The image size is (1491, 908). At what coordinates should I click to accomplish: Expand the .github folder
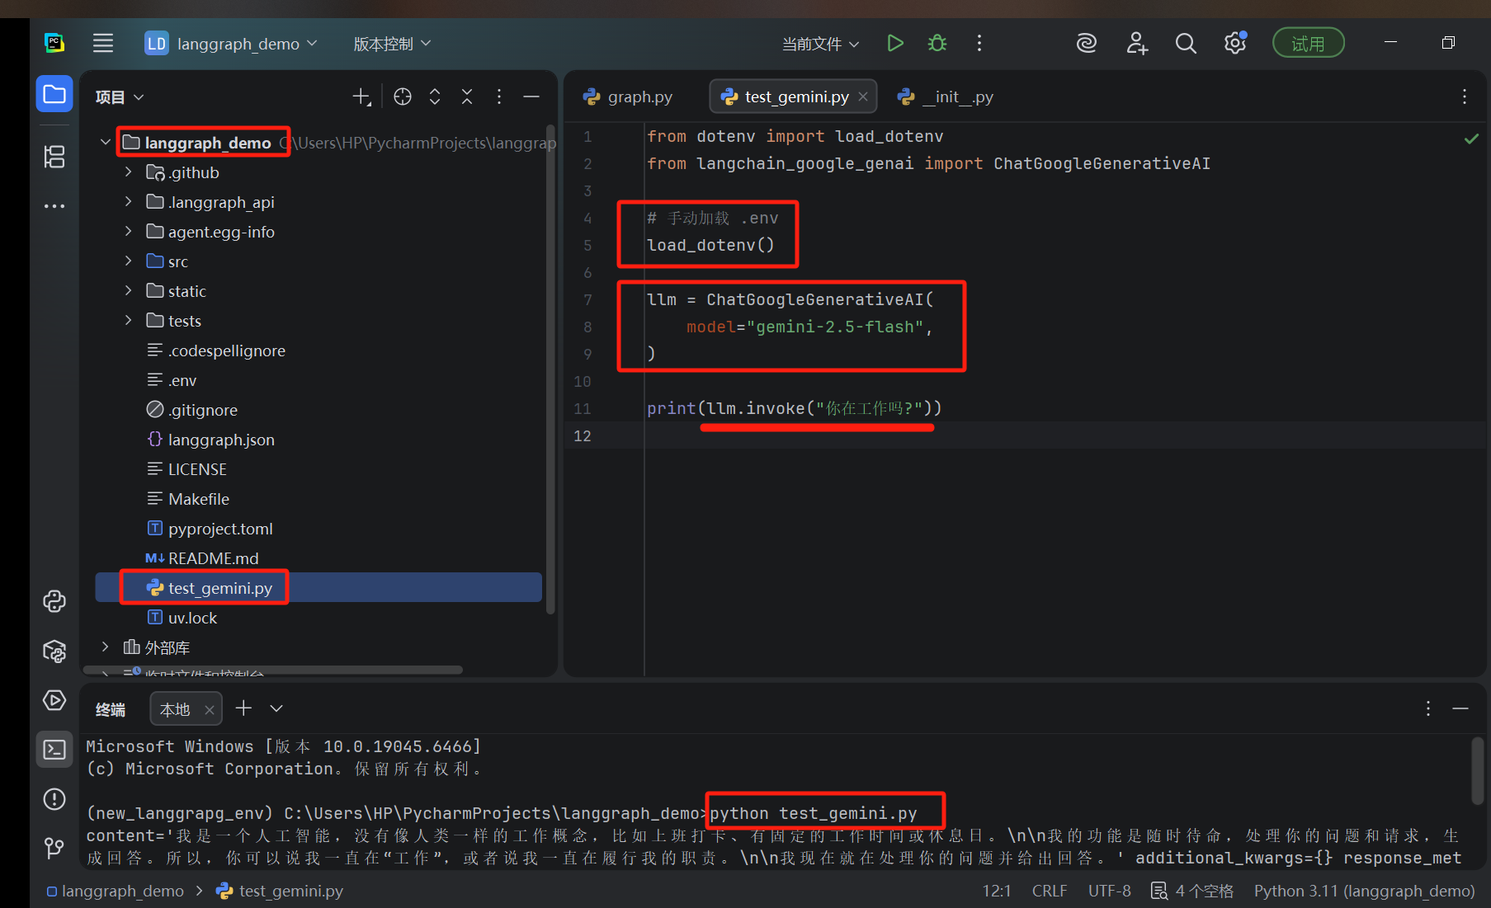[128, 172]
